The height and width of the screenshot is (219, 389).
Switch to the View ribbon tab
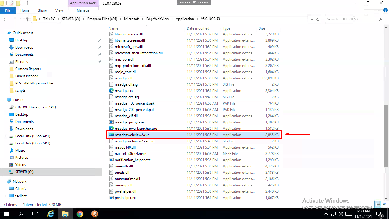point(59,10)
